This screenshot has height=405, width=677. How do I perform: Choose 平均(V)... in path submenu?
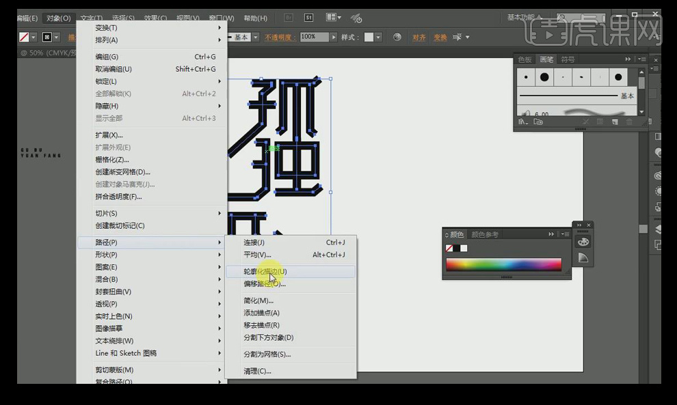tap(291, 255)
